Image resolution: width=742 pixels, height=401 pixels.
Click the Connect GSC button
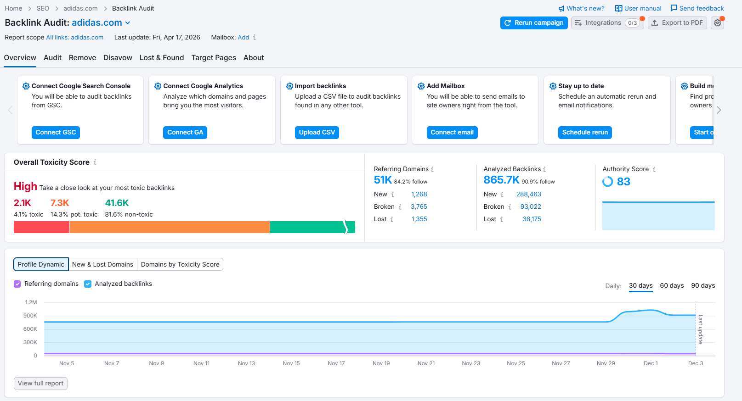click(56, 133)
